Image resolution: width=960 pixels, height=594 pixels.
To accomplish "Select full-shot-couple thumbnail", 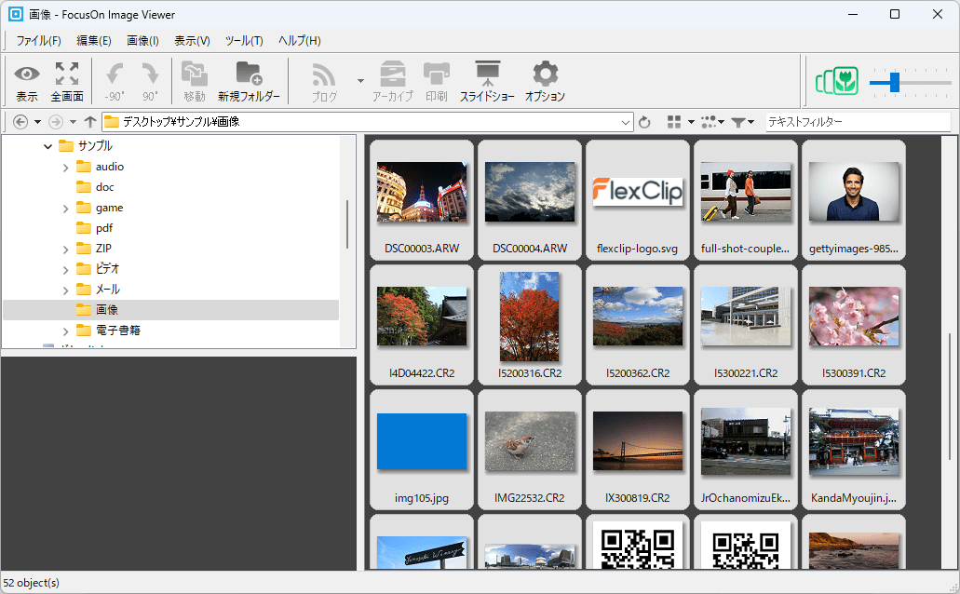I will (x=746, y=199).
